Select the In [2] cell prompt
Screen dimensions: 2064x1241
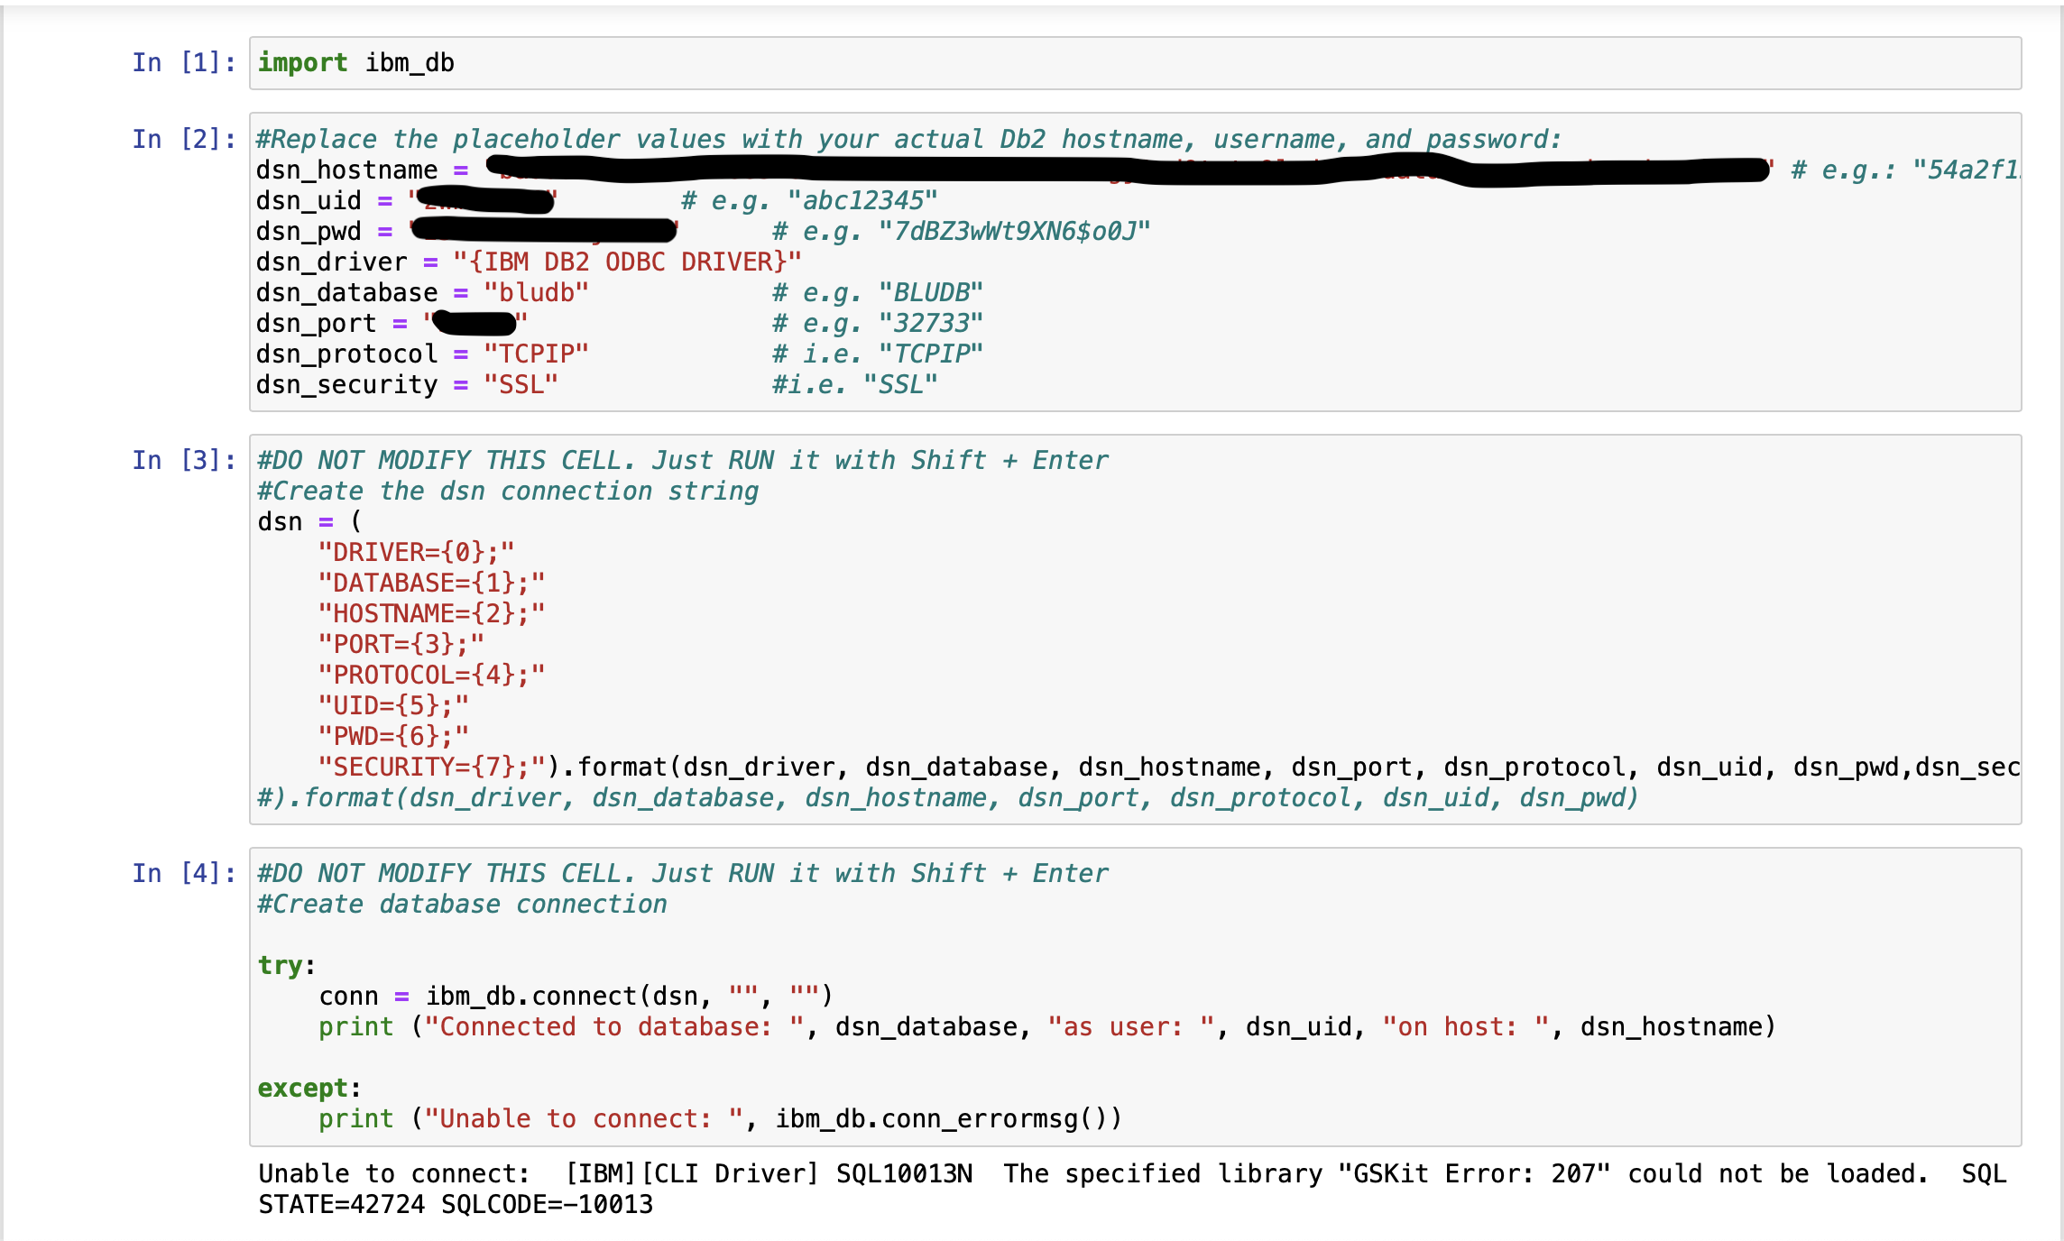click(x=183, y=139)
